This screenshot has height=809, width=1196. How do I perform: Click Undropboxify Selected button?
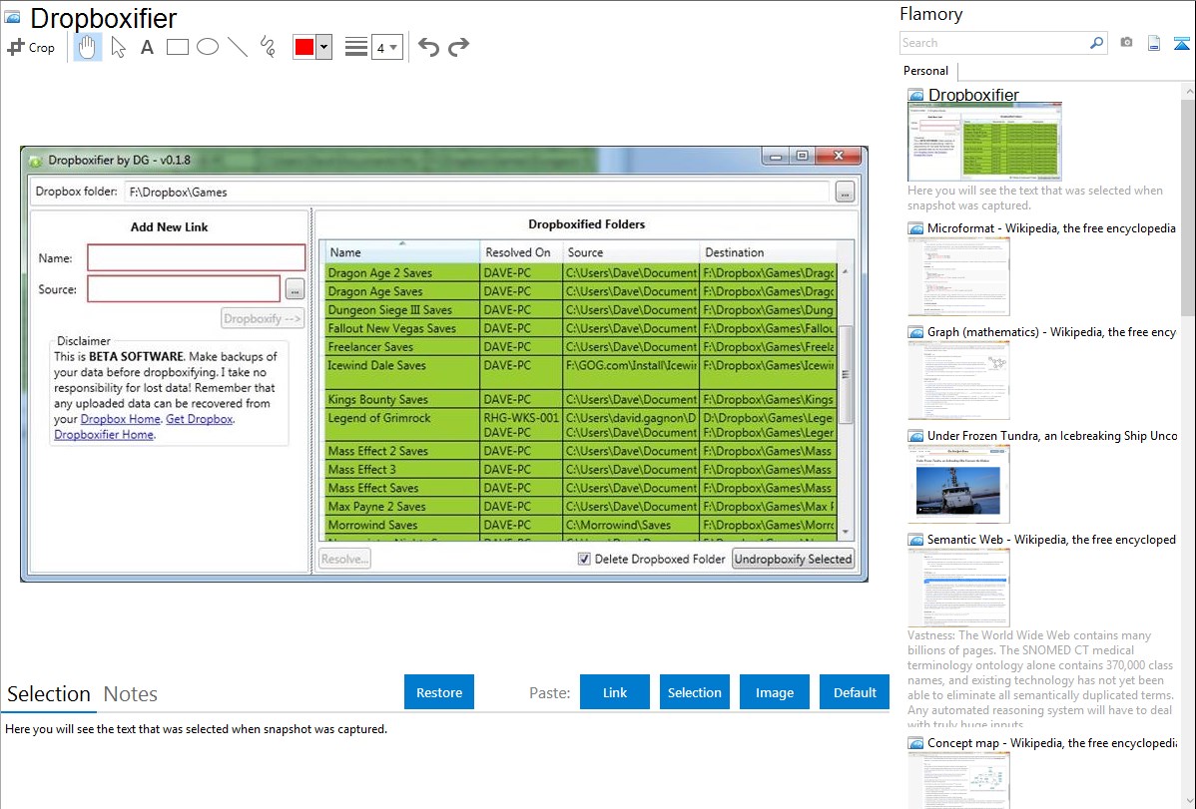[794, 559]
